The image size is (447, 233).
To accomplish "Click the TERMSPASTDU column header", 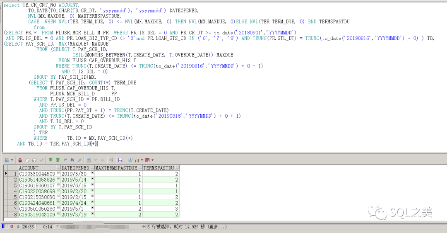I will [x=161, y=168].
